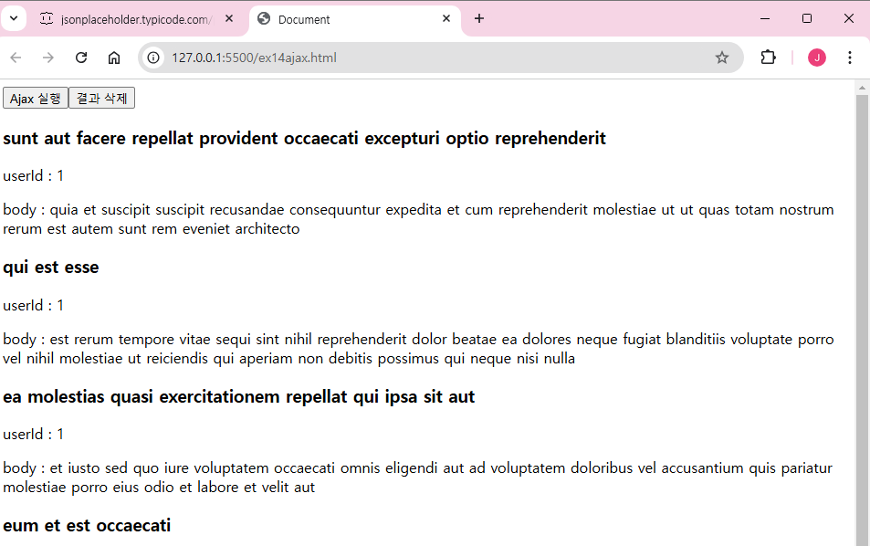Image resolution: width=870 pixels, height=546 pixels.
Task: View site information icon
Action: click(153, 58)
